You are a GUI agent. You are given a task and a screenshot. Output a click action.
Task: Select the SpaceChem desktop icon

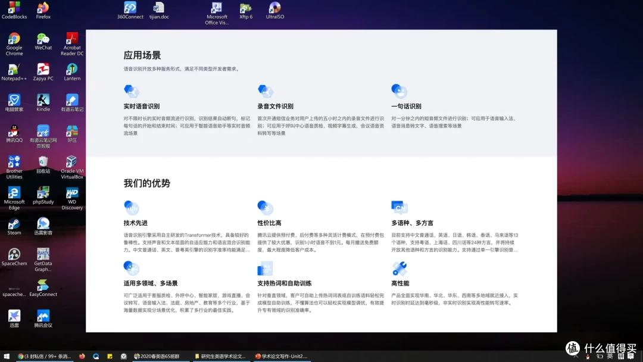coord(14,257)
